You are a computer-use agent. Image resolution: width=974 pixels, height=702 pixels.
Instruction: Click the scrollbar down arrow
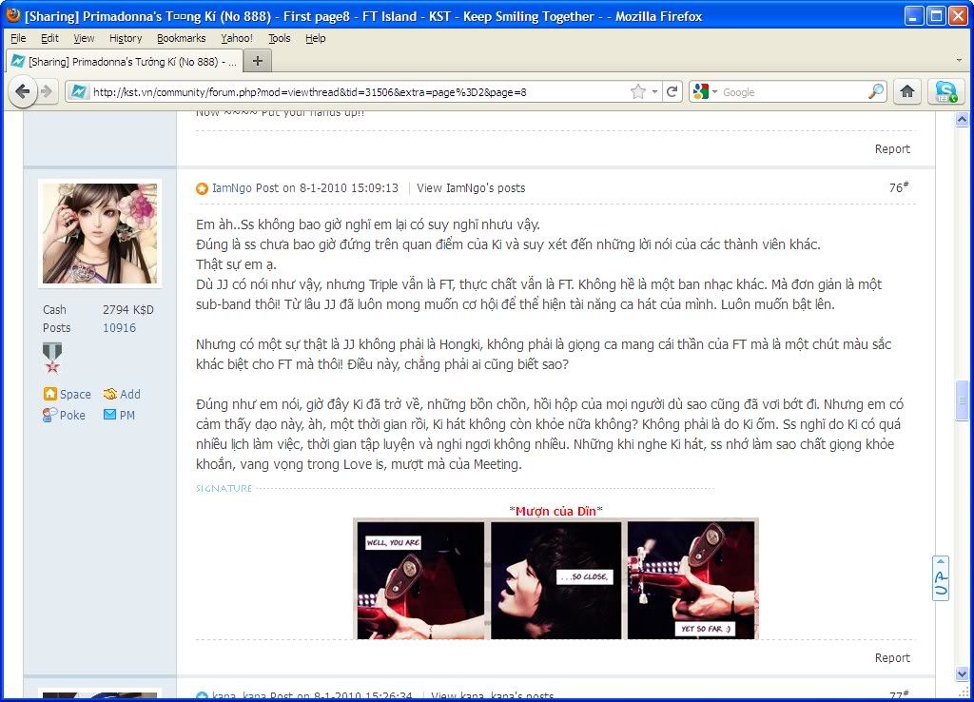[962, 673]
